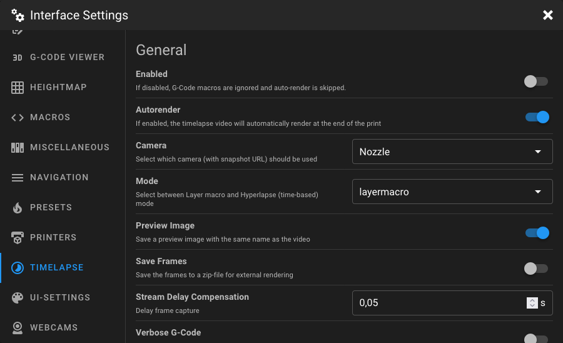
Task: Click the Stream Delay Compensation label
Action: tap(192, 297)
